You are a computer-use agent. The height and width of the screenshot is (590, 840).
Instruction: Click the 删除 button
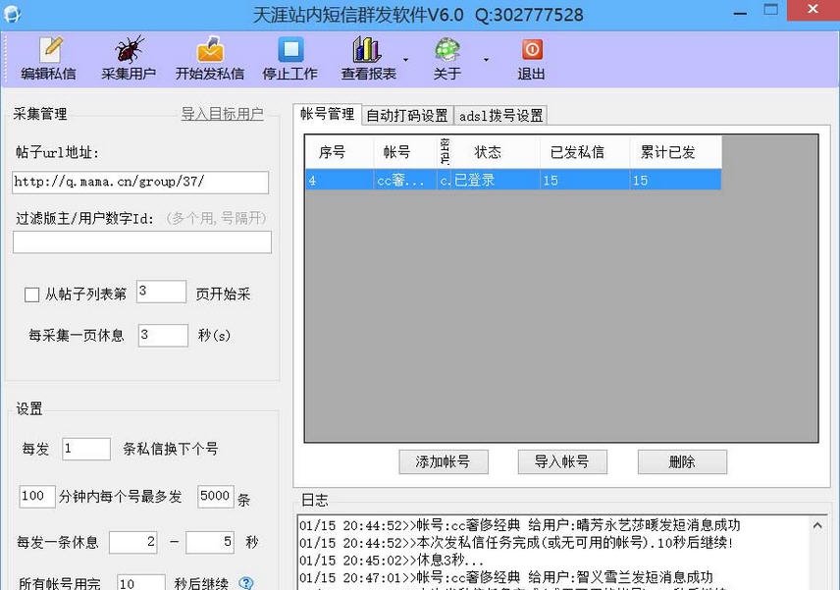tap(682, 462)
